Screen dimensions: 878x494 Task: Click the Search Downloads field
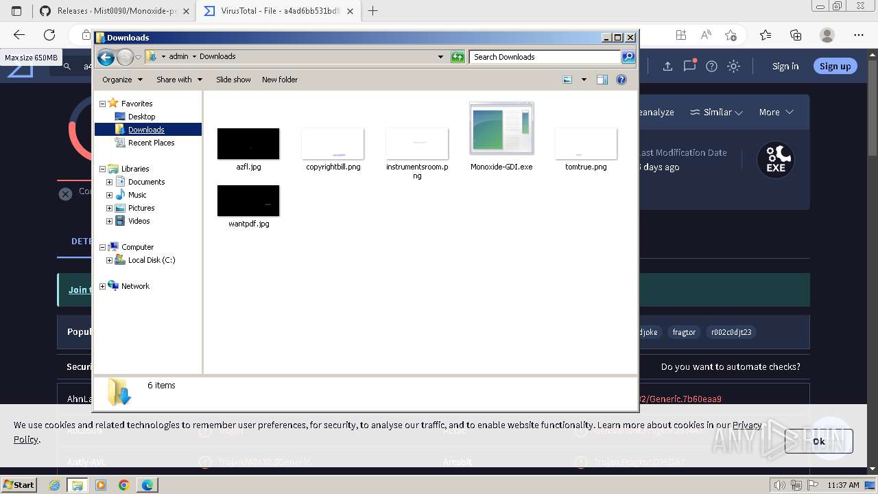point(545,57)
